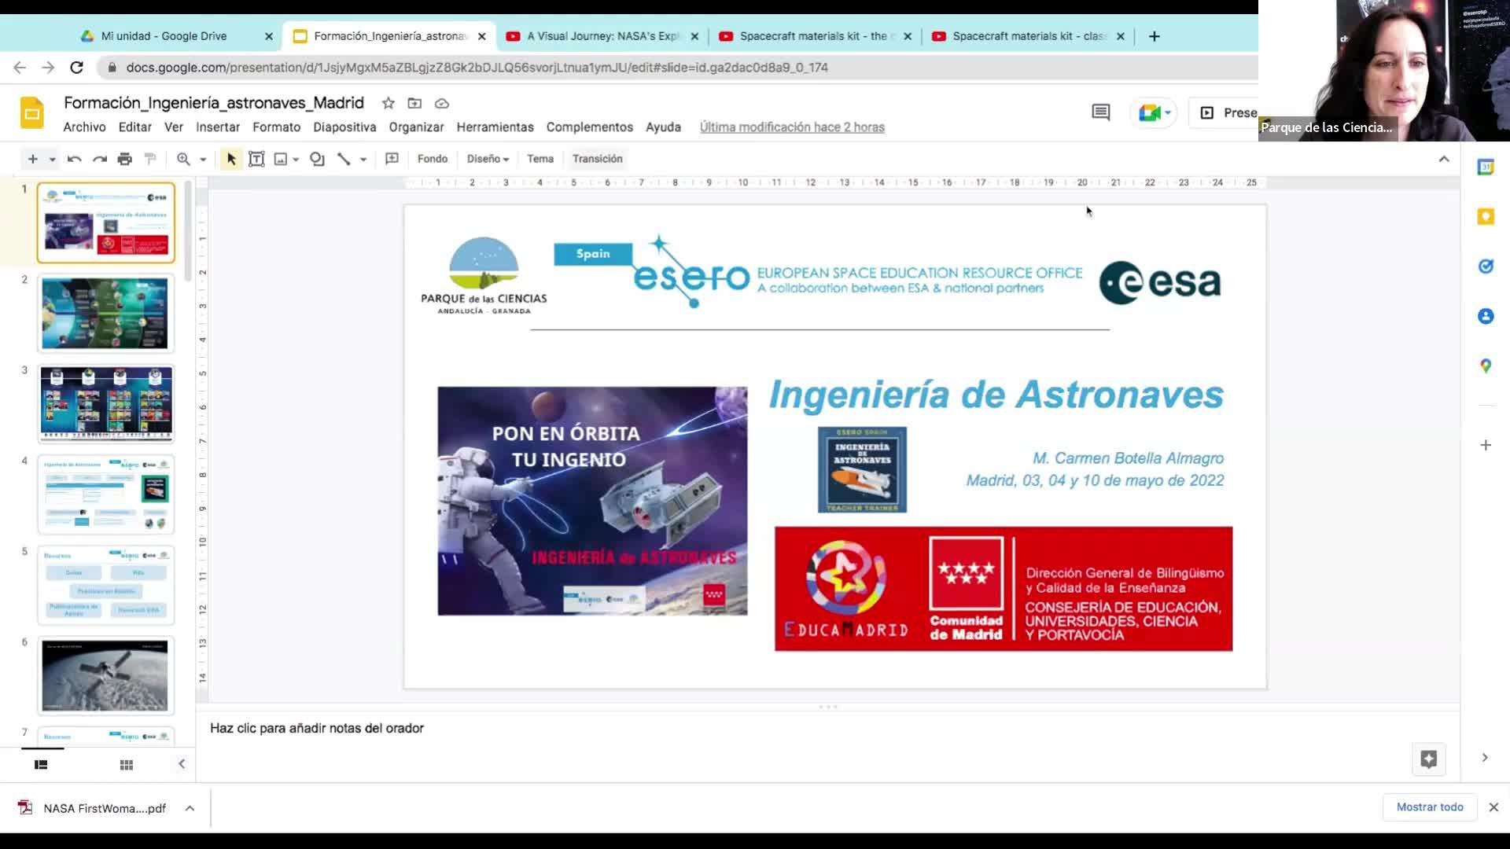
Task: Open the zoom tool
Action: 183,159
